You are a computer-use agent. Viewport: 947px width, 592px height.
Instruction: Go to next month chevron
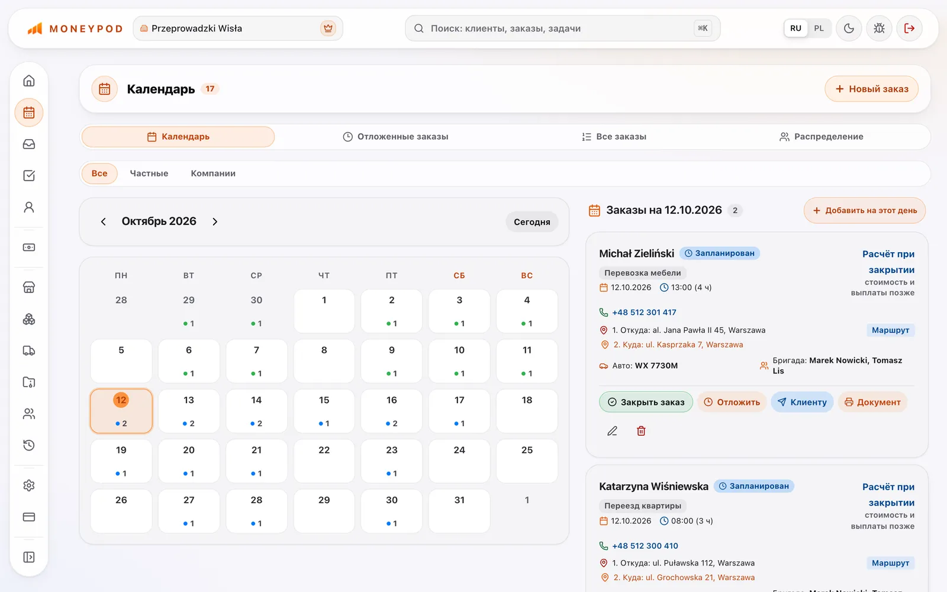coord(215,221)
